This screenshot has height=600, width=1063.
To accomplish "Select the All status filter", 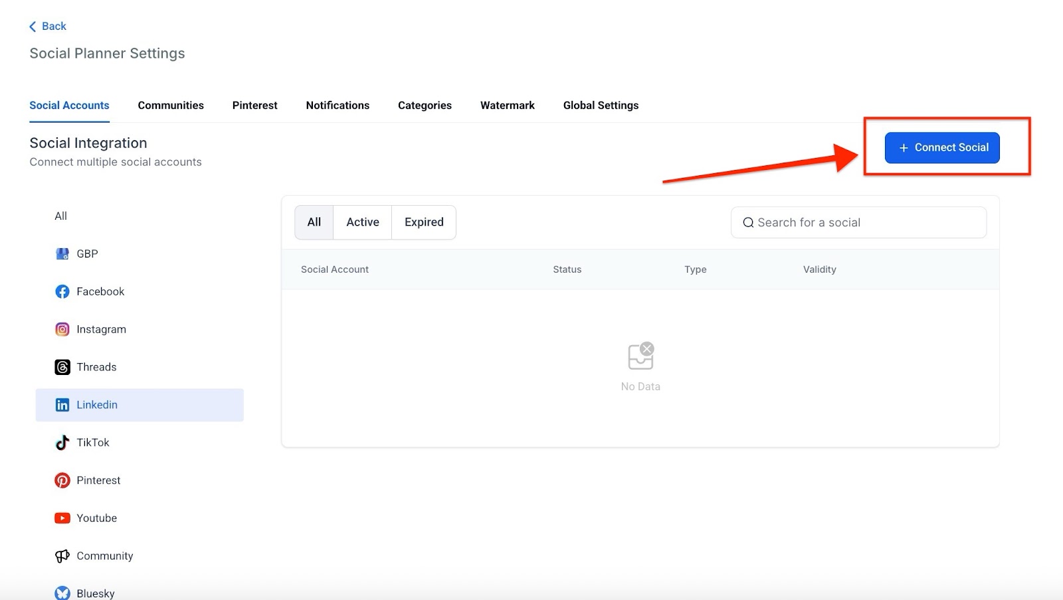I will 314,222.
